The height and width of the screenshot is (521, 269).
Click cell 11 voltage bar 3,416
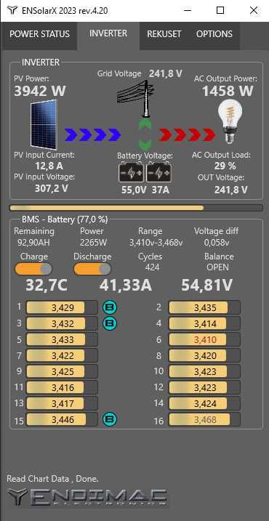(62, 387)
